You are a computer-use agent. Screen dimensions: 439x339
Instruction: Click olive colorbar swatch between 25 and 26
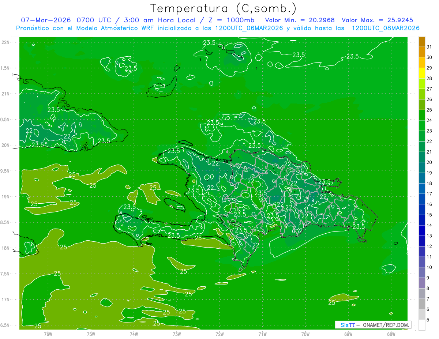click(422, 105)
